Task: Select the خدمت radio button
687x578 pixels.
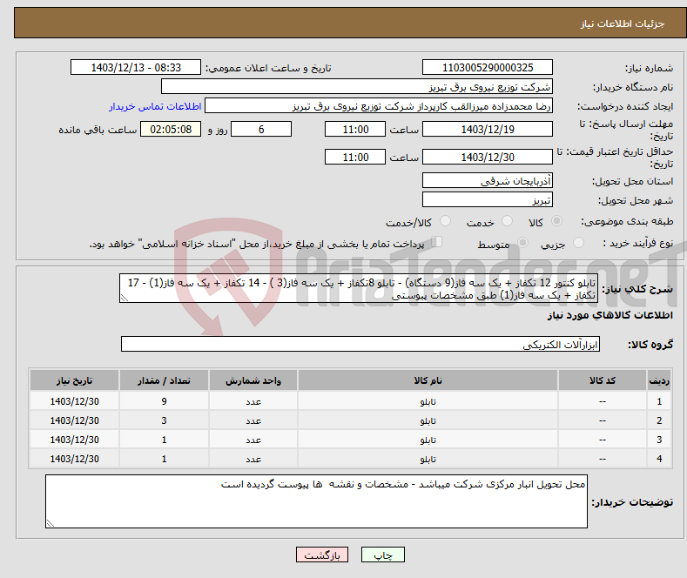Action: click(507, 221)
